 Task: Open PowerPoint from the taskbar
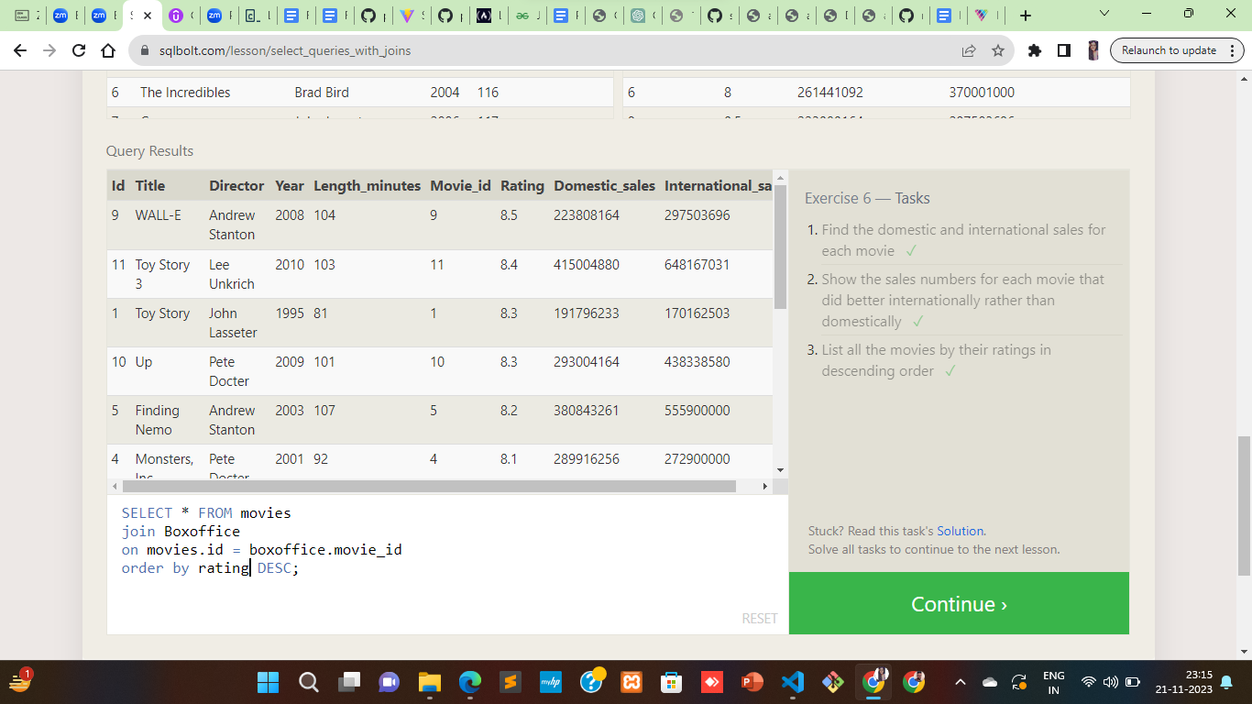[752, 681]
